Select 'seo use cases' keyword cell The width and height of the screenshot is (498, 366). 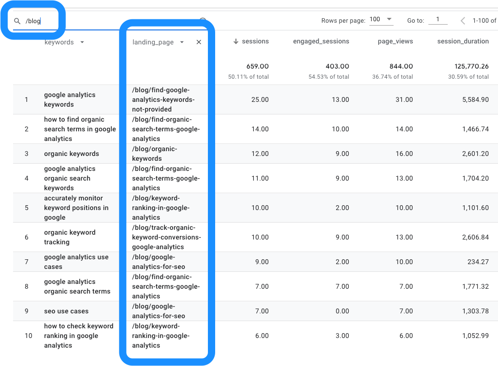[66, 311]
